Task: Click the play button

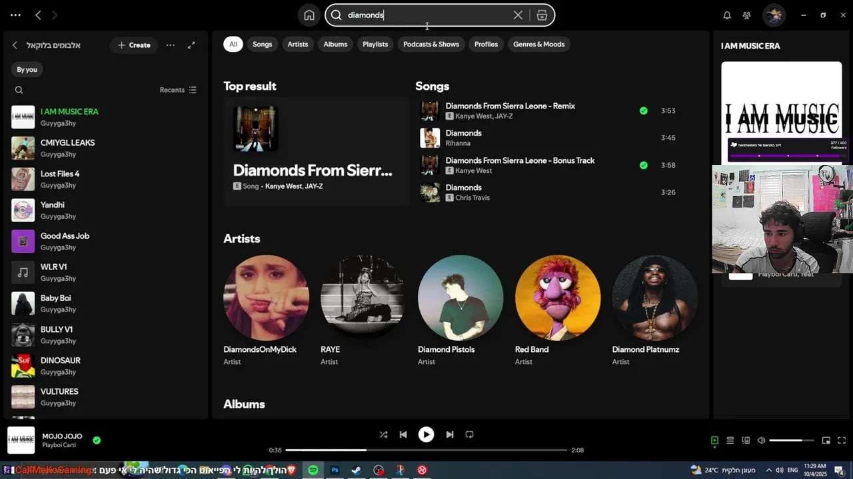Action: (x=426, y=434)
